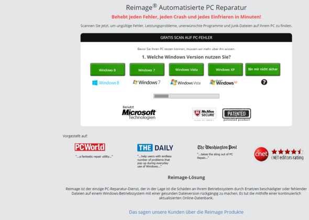This screenshot has height=220, width=309.
Task: Select the green Windows 7 button
Action: [x=147, y=70]
